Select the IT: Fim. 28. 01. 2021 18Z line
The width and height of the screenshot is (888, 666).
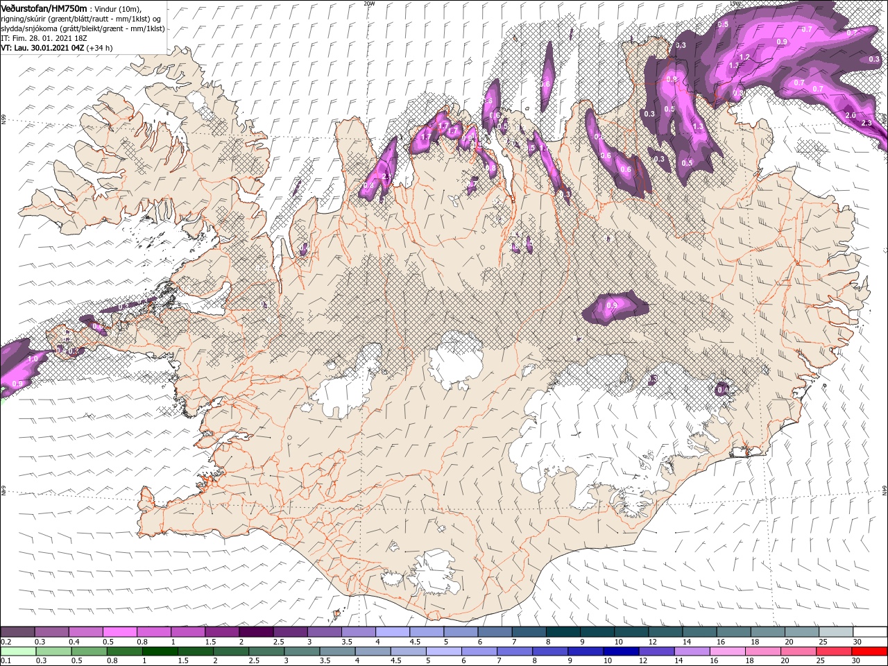click(44, 38)
